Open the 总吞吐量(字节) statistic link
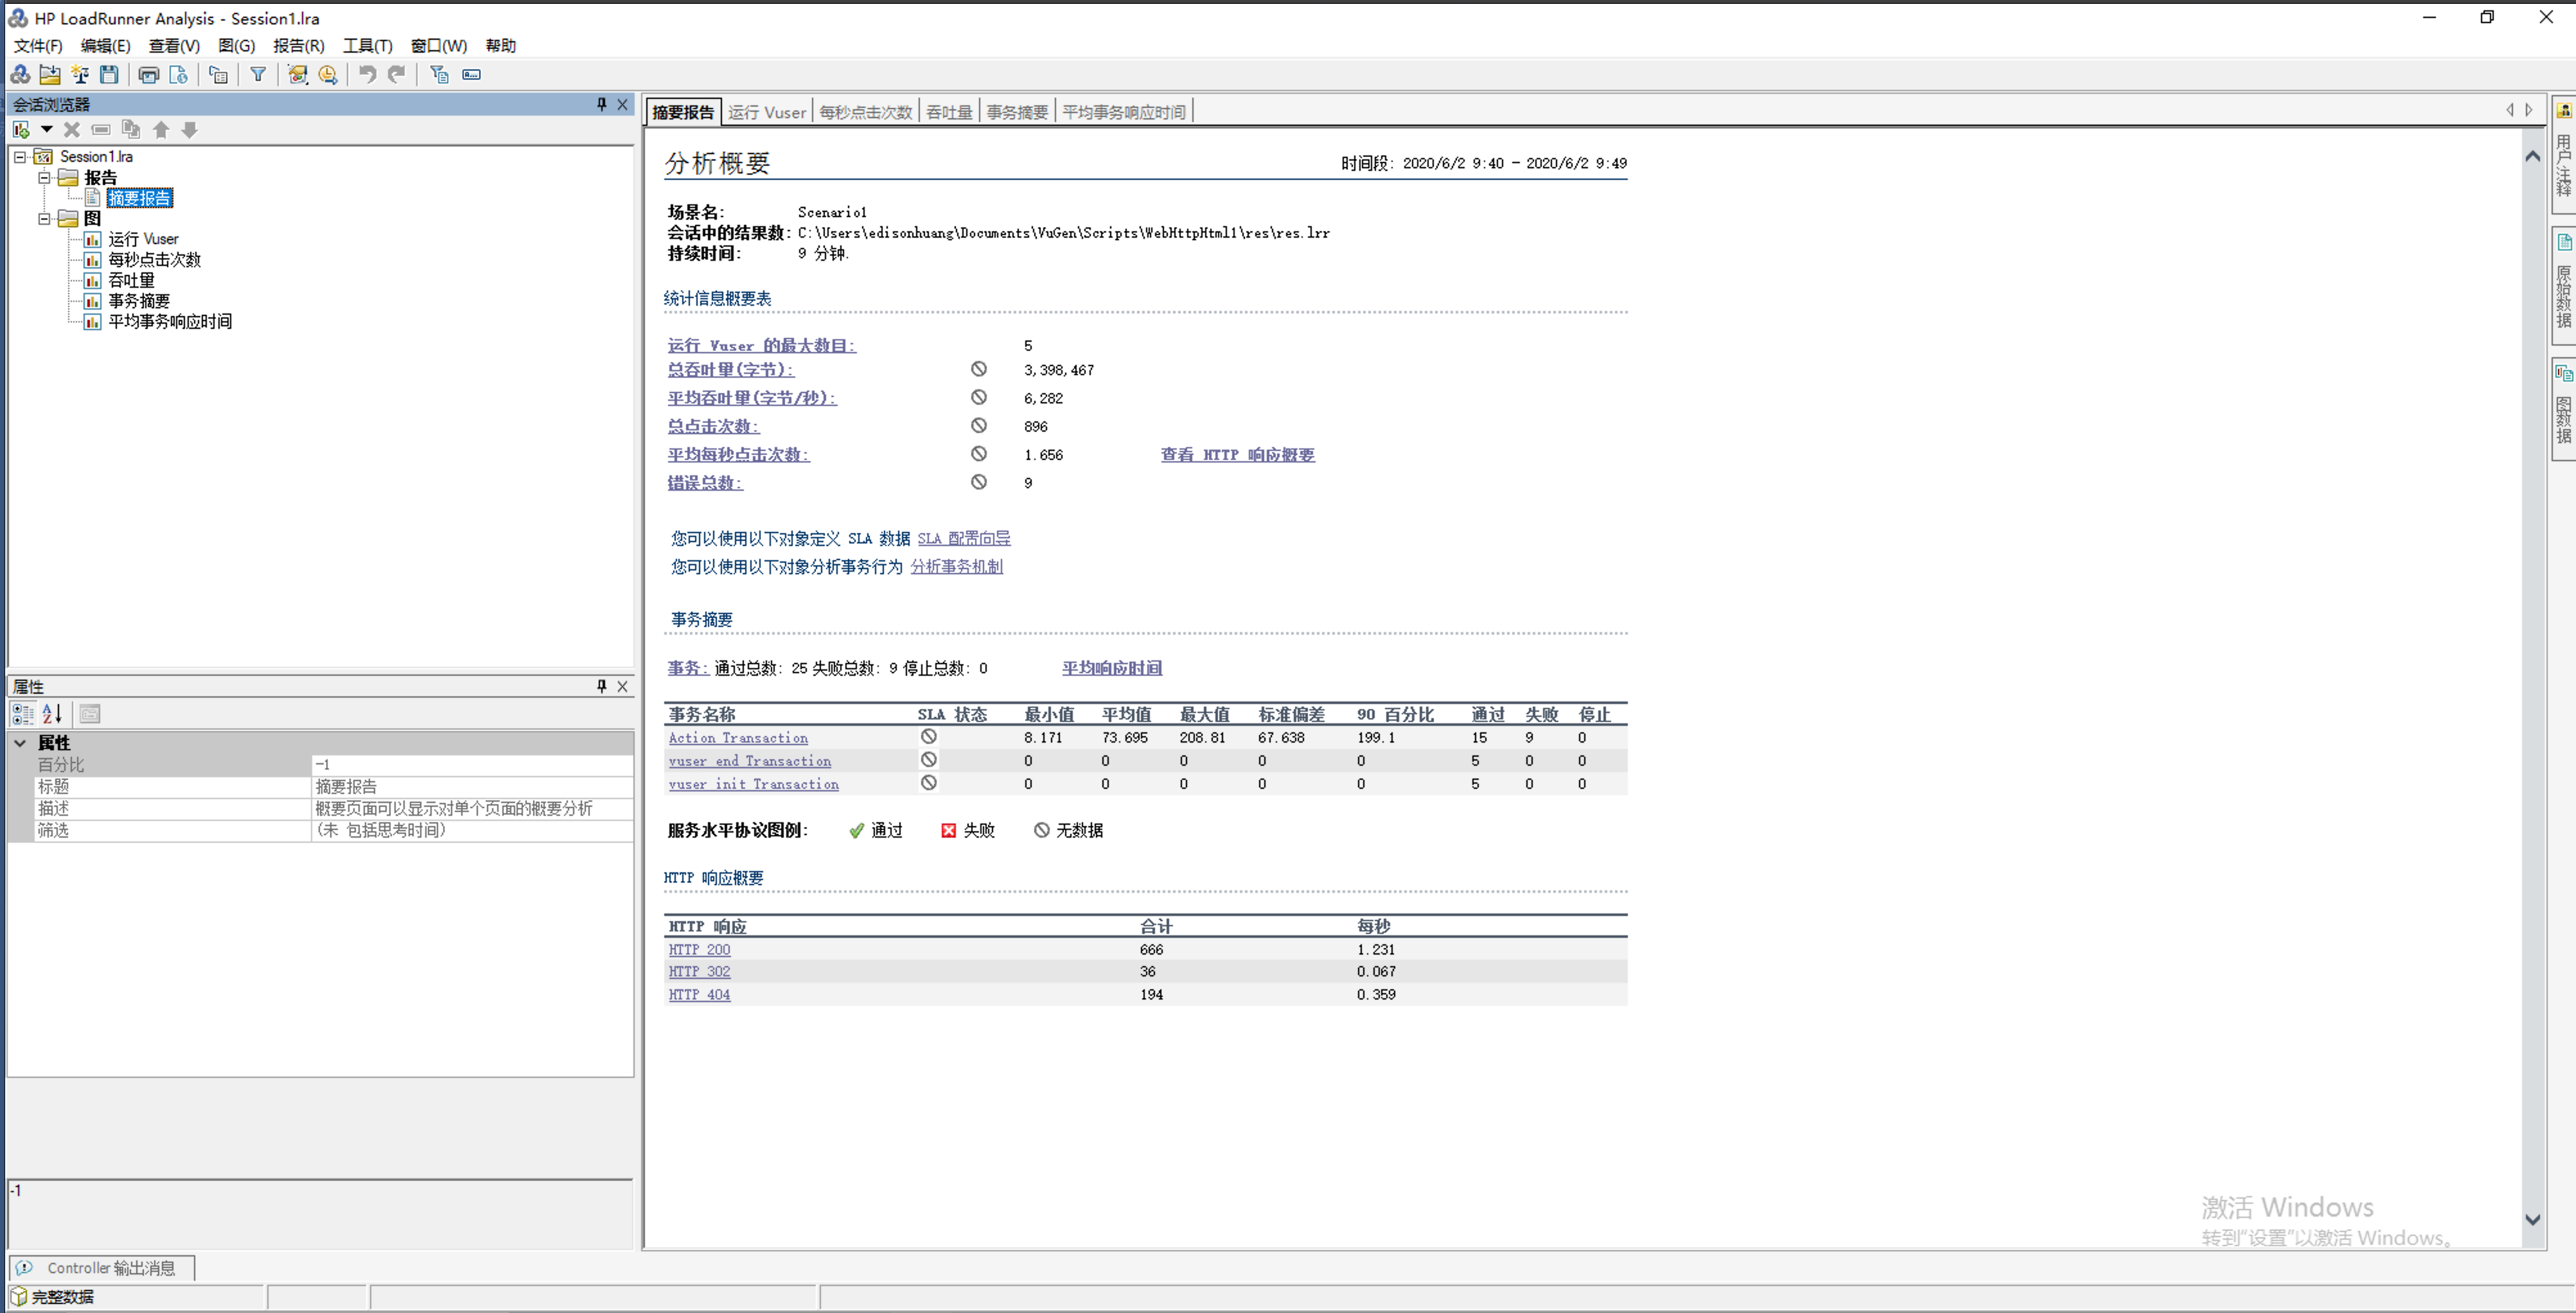Screen dimensions: 2576x1313 tap(730, 370)
